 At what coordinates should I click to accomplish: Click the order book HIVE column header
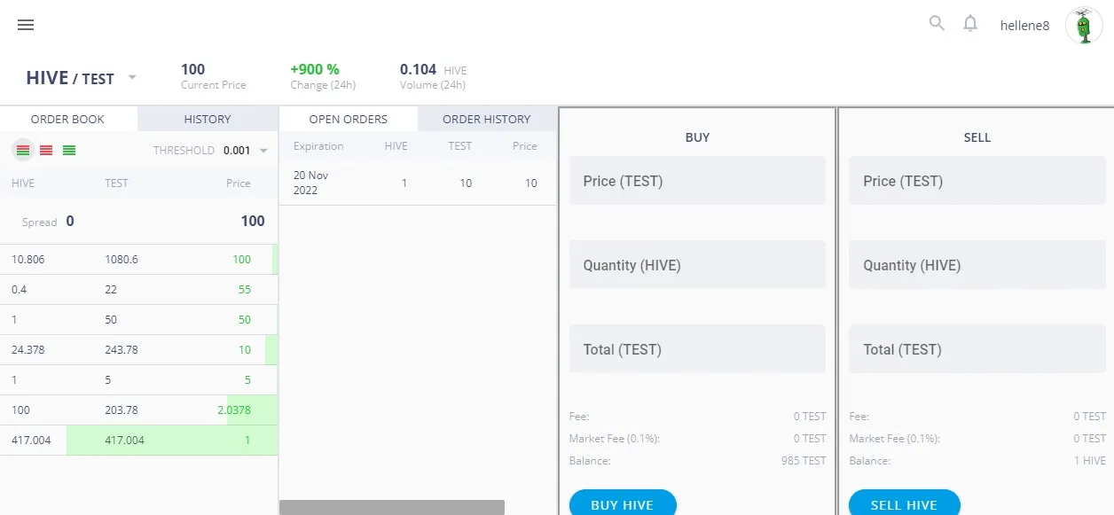point(23,183)
